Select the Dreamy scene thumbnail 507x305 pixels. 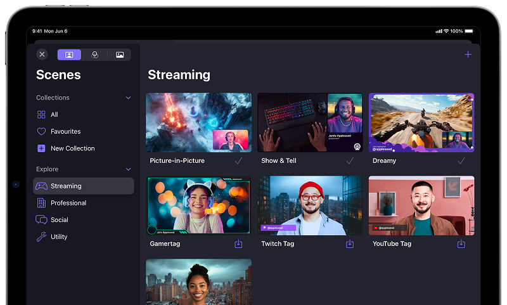click(x=421, y=122)
